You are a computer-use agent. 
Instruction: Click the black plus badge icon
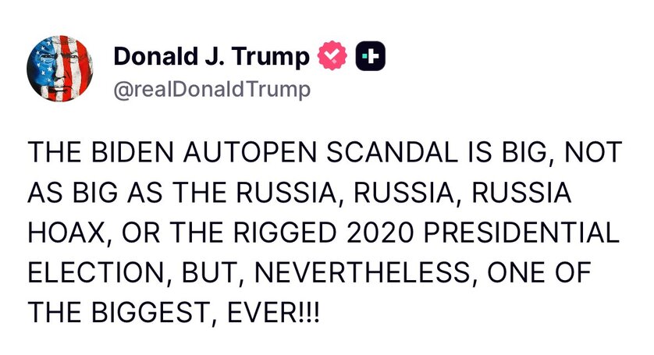point(371,56)
